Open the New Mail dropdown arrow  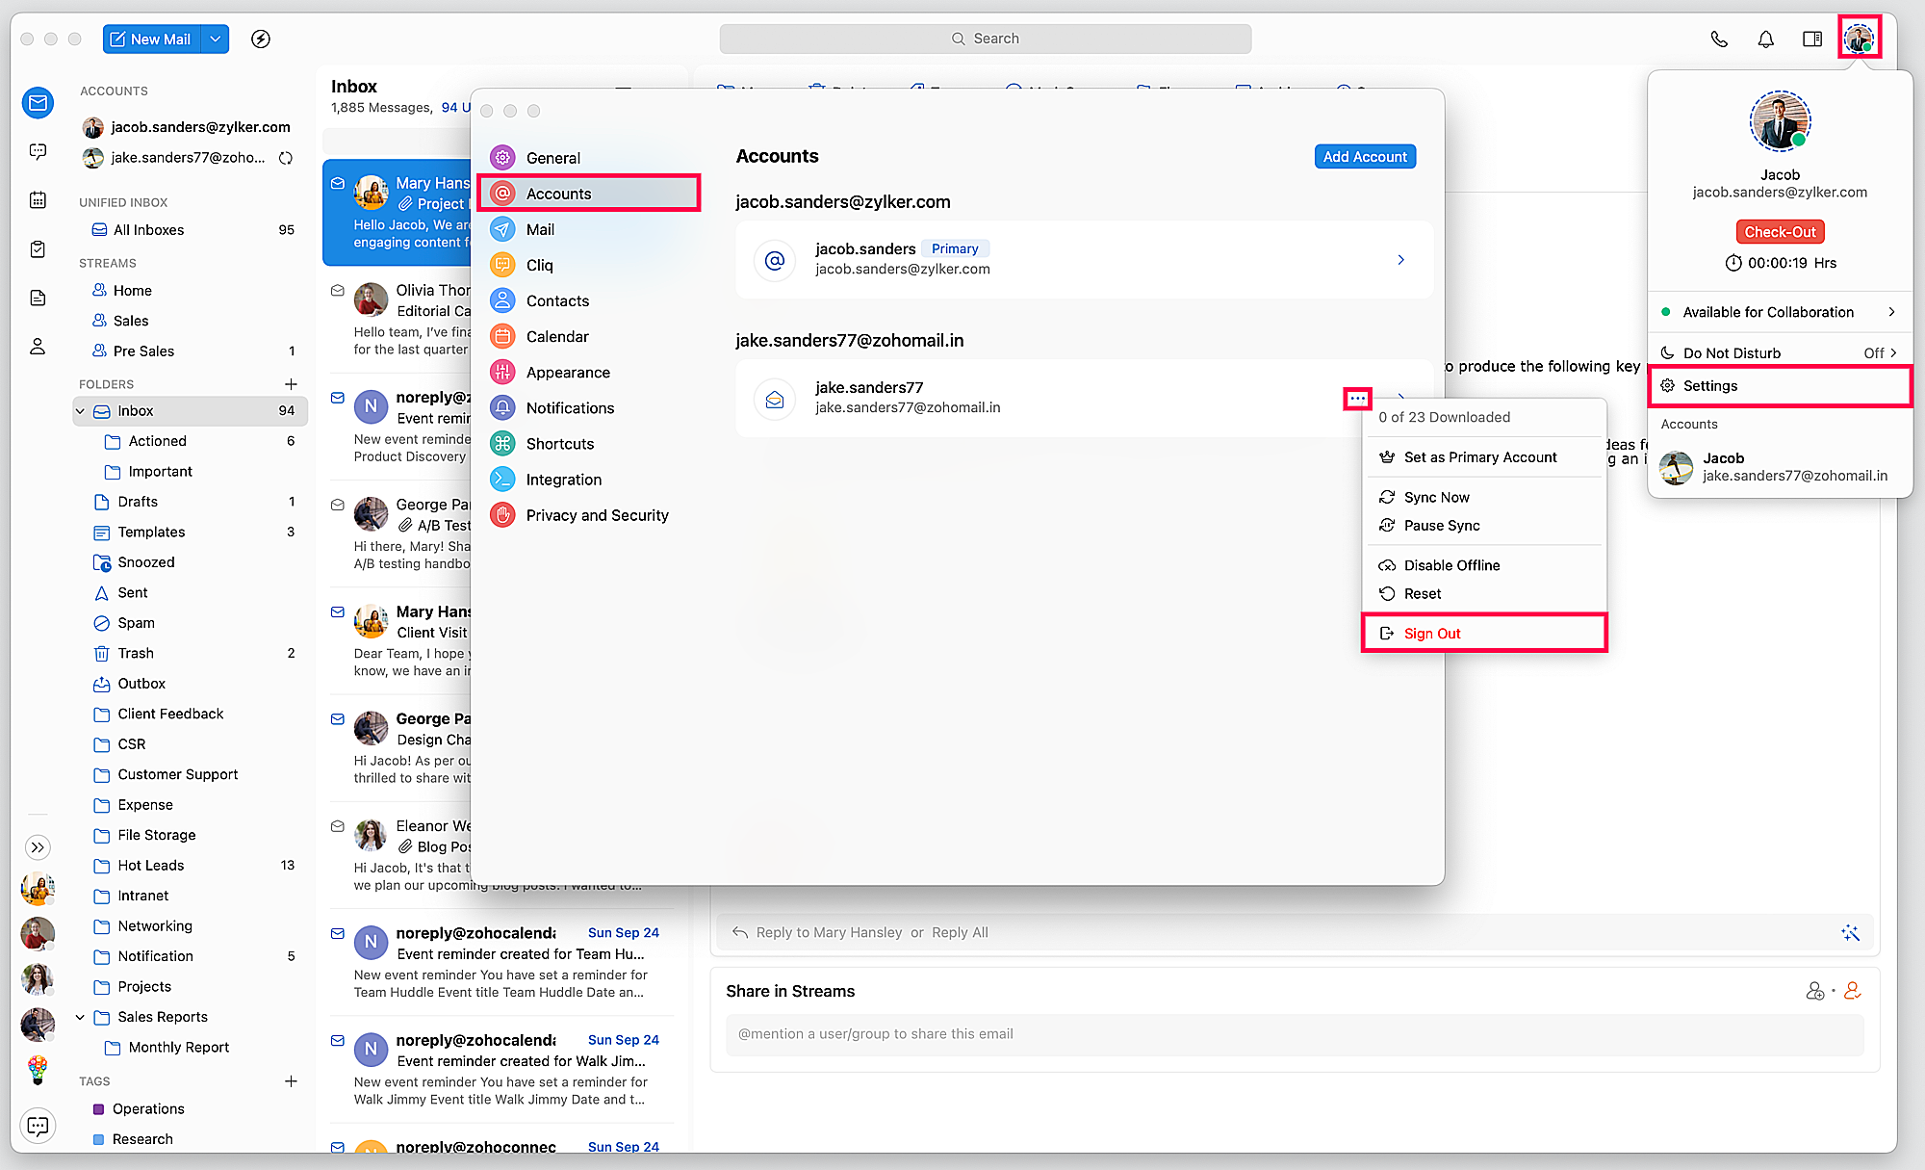pyautogui.click(x=216, y=39)
